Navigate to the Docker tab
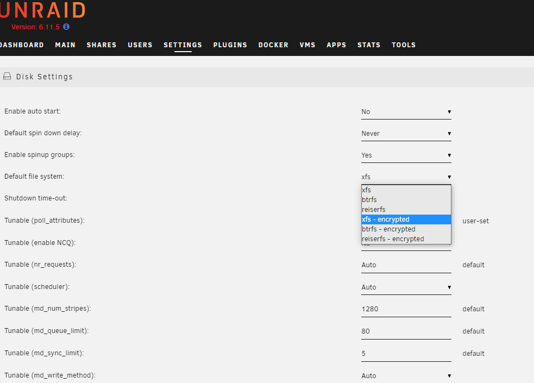 pos(273,45)
